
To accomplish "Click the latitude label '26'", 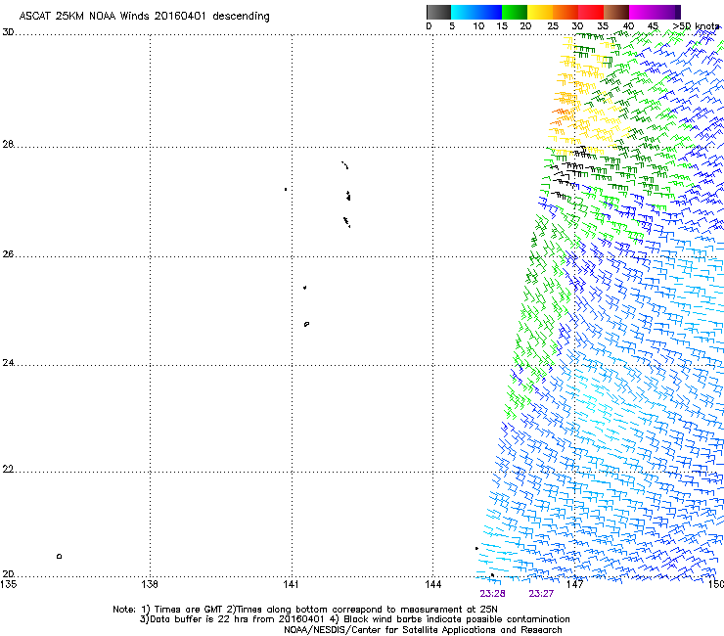I will pos(8,254).
